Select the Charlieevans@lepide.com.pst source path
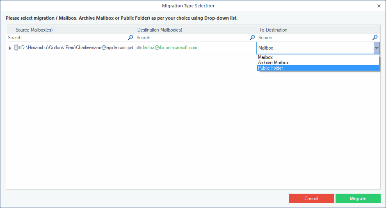The height and width of the screenshot is (208, 386). tap(77, 47)
